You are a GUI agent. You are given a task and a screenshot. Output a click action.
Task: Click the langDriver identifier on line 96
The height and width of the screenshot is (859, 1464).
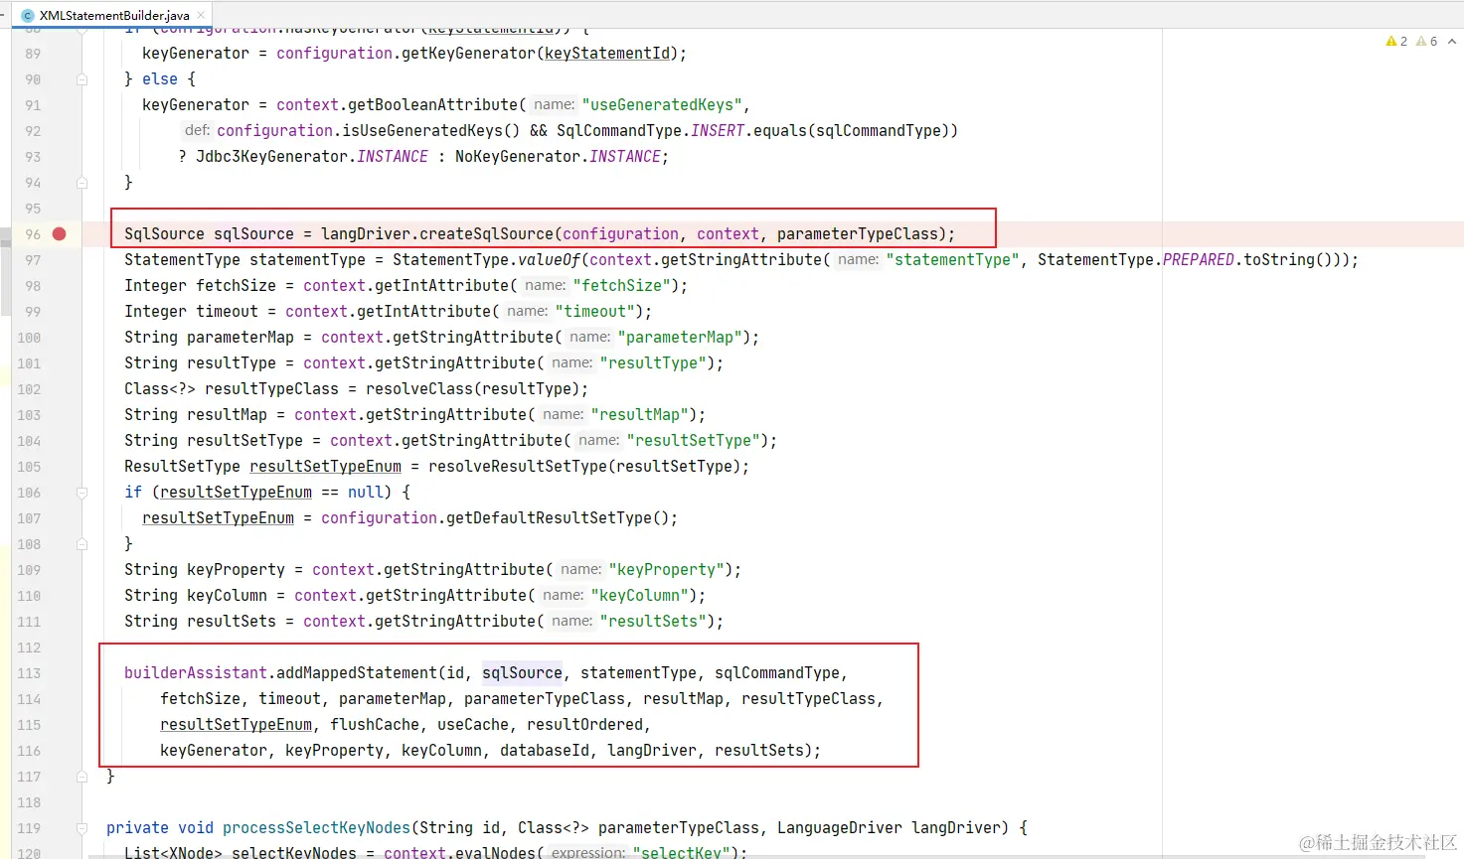pyautogui.click(x=366, y=234)
